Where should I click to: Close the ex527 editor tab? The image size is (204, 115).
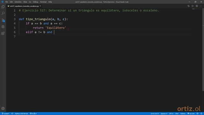click(x=40, y=6)
